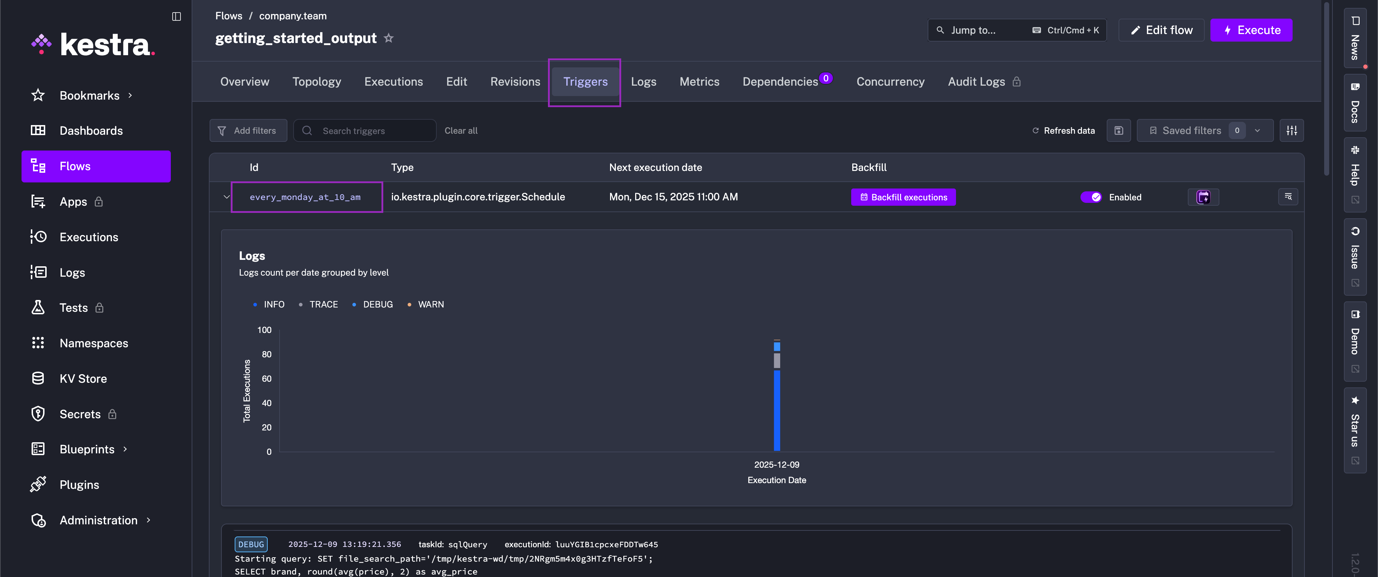
Task: Toggle the WARN legend series
Action: (x=430, y=305)
